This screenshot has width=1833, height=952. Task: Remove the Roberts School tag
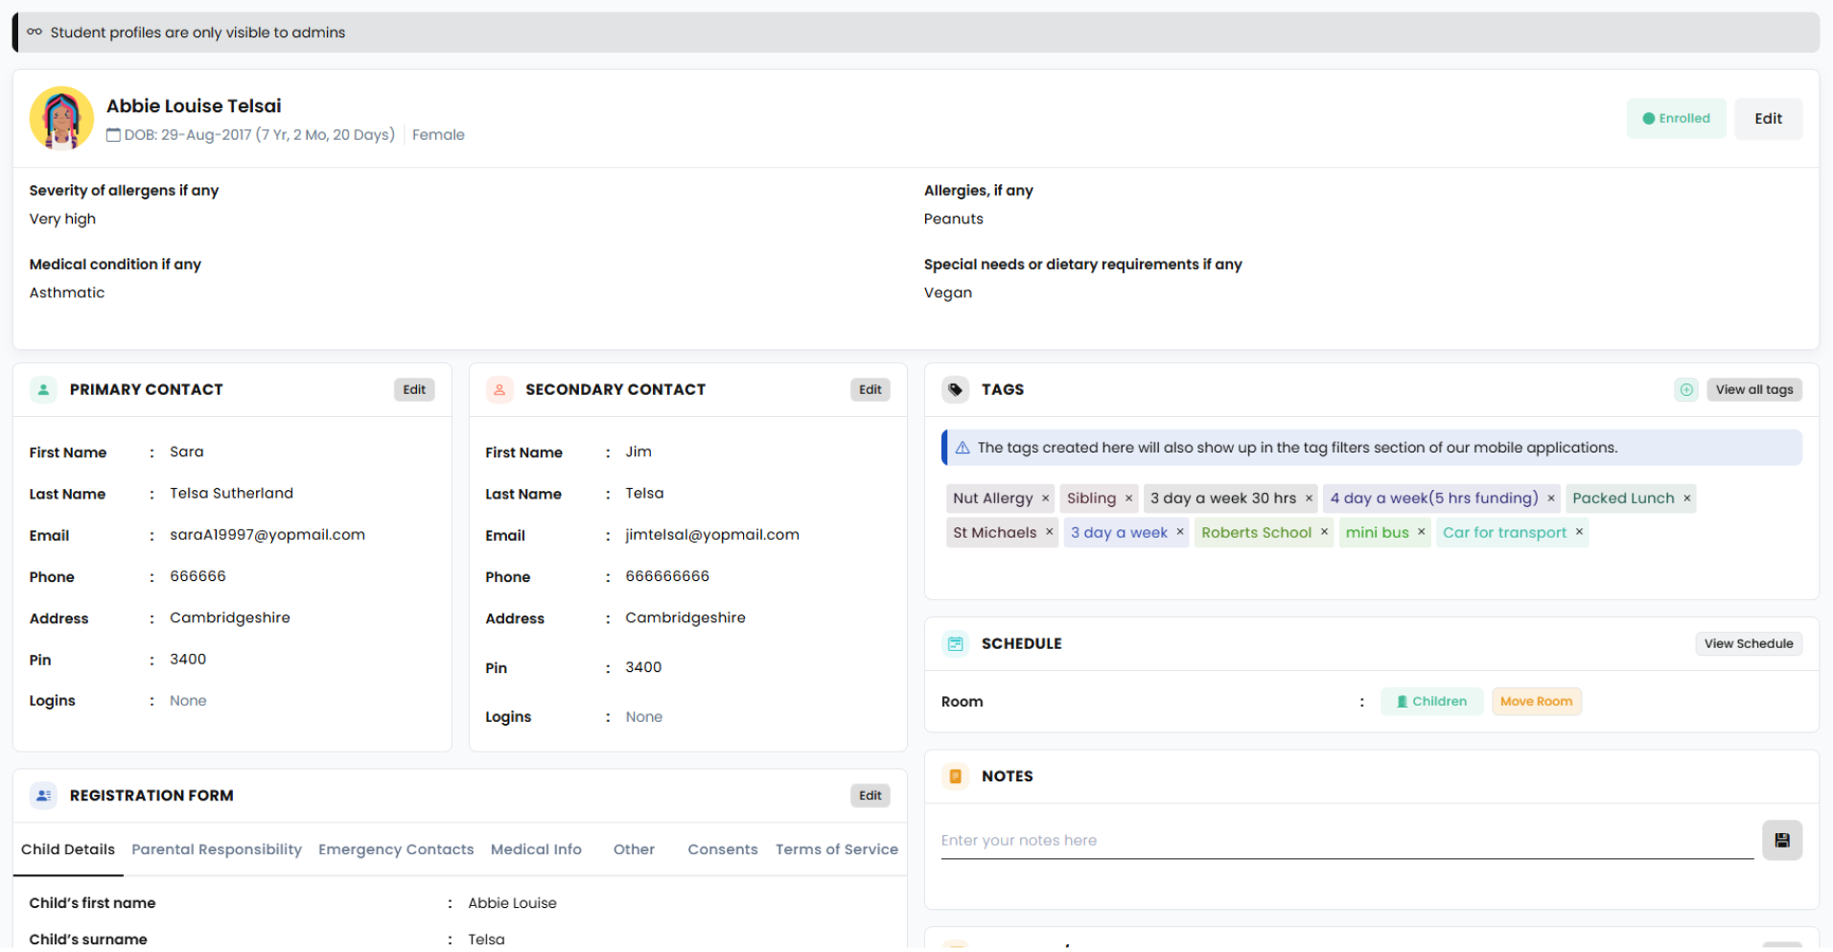click(1324, 532)
